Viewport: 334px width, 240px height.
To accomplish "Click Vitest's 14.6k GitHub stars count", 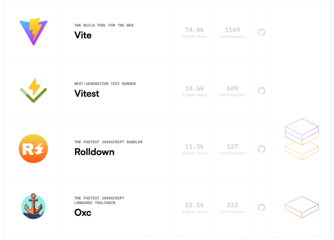I will point(194,88).
